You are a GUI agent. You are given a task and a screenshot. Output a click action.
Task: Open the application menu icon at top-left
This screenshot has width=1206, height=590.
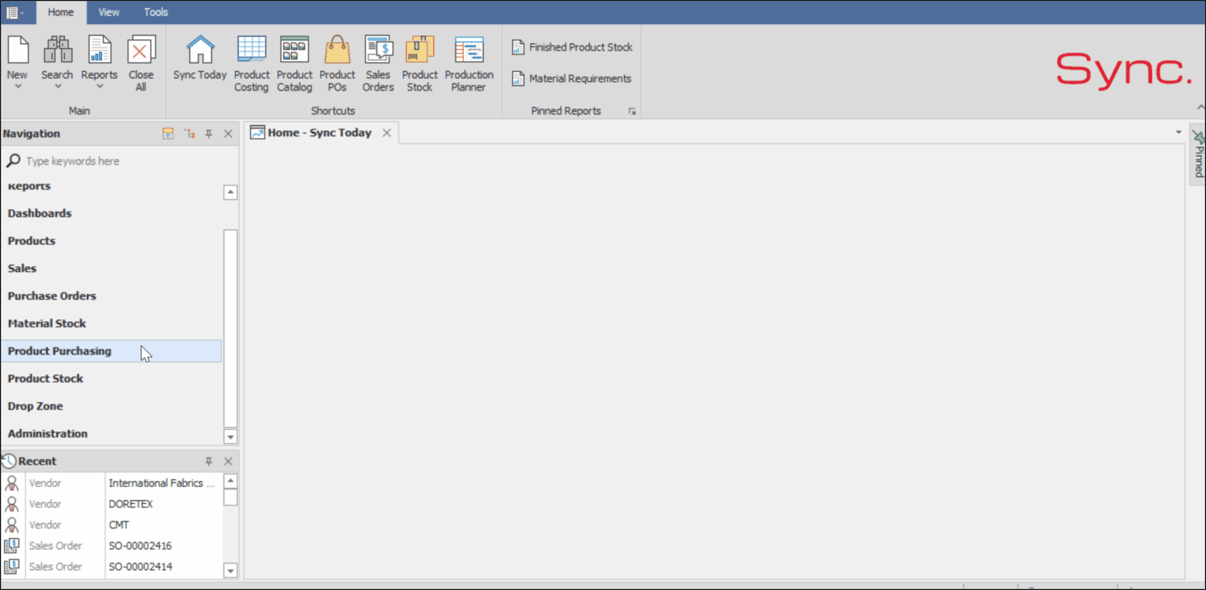coord(13,12)
